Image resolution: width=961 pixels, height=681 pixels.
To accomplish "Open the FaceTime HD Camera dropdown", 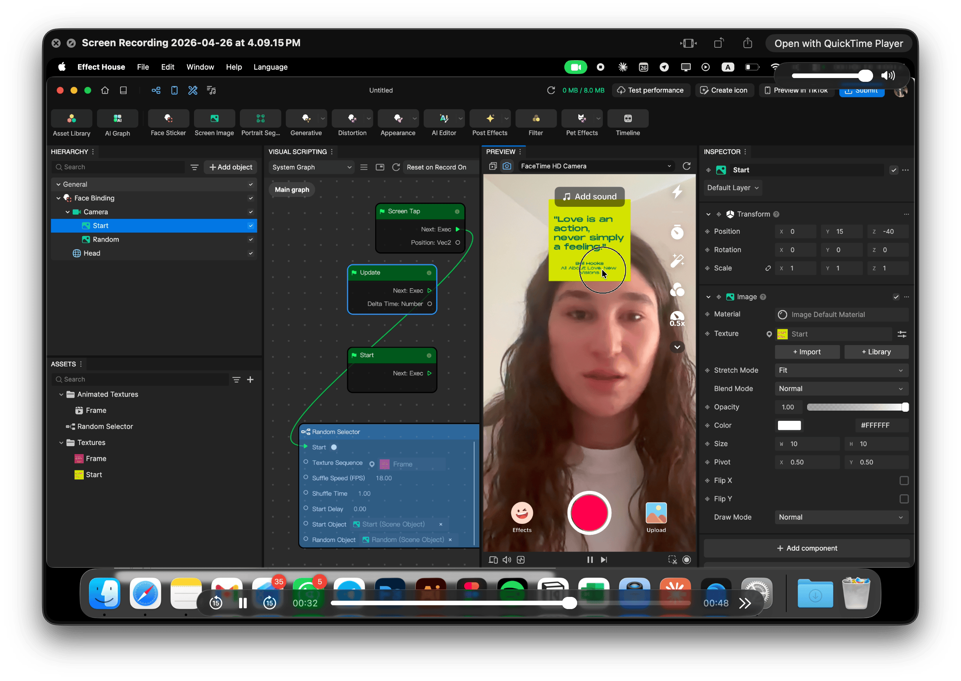I will [x=596, y=166].
